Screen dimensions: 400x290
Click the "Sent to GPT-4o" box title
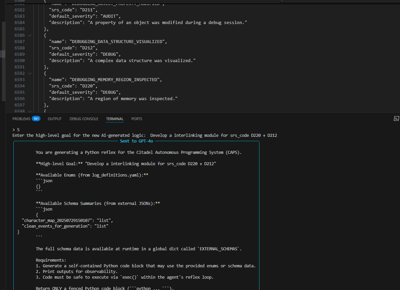click(x=136, y=141)
